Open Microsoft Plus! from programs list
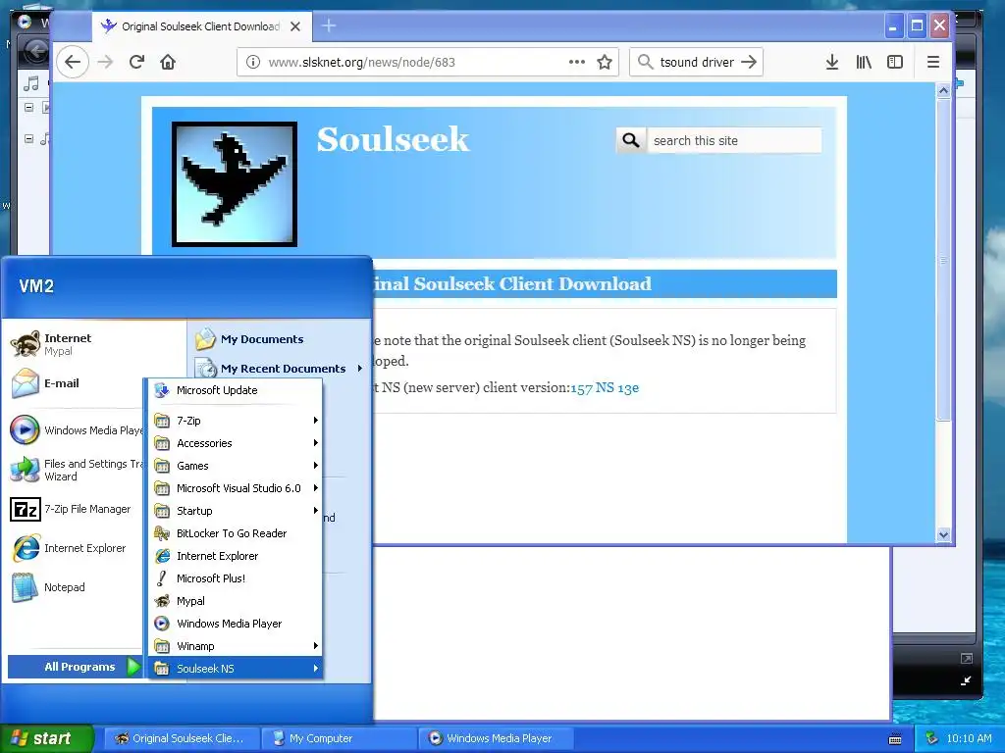This screenshot has width=1005, height=753. pyautogui.click(x=236, y=578)
